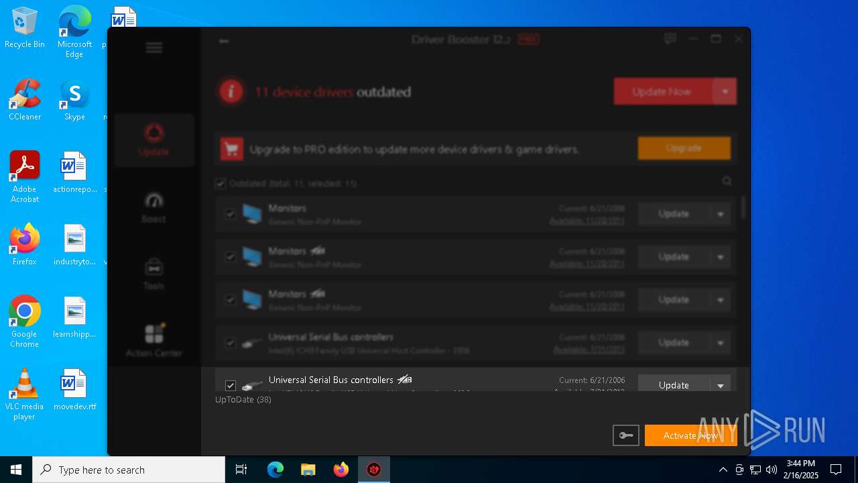Open the dropdown arrow beside Update Now
Viewport: 858px width, 483px height.
(x=725, y=92)
